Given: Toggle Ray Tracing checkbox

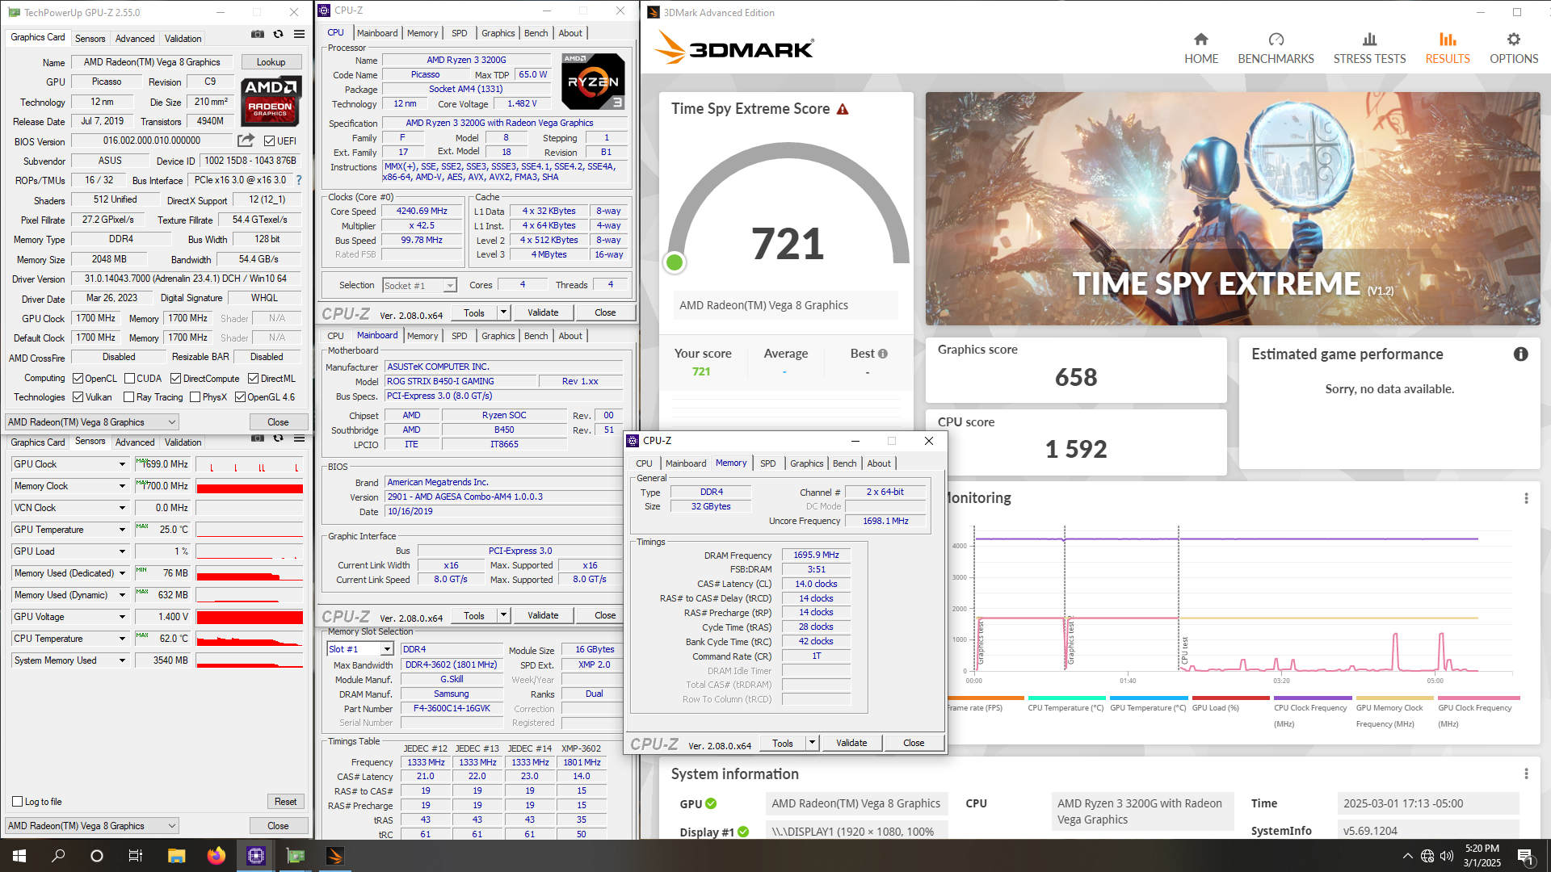Looking at the screenshot, I should pos(128,397).
